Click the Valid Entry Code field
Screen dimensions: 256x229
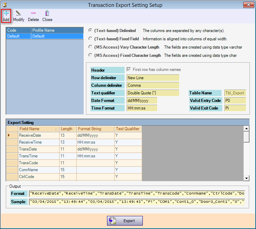pos(235,101)
